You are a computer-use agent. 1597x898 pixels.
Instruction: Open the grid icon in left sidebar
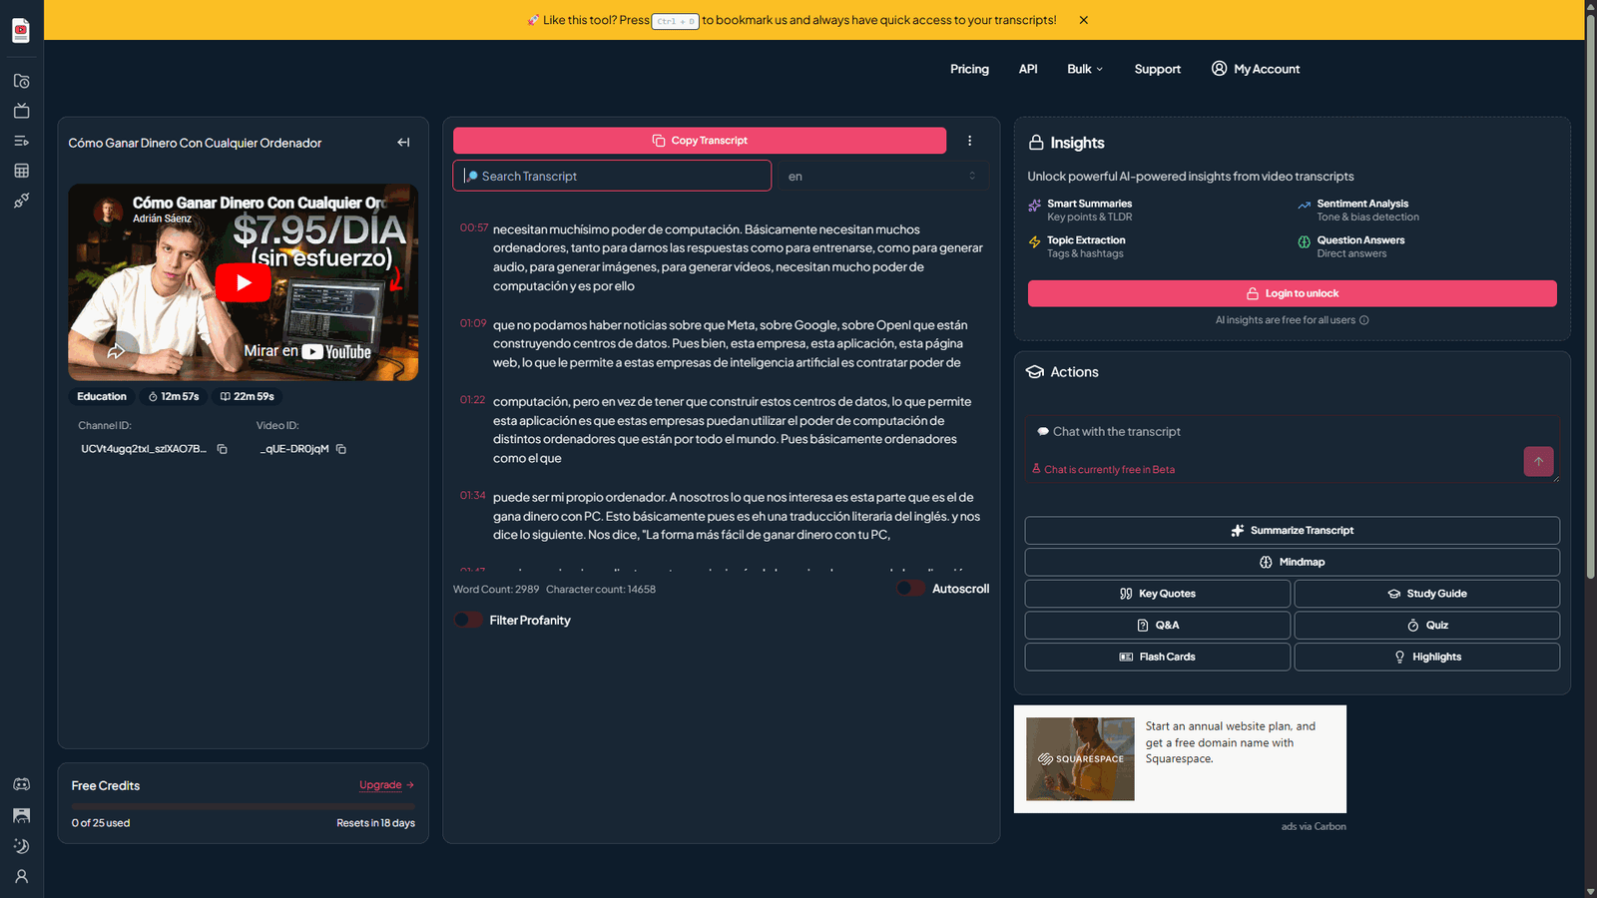click(x=21, y=171)
